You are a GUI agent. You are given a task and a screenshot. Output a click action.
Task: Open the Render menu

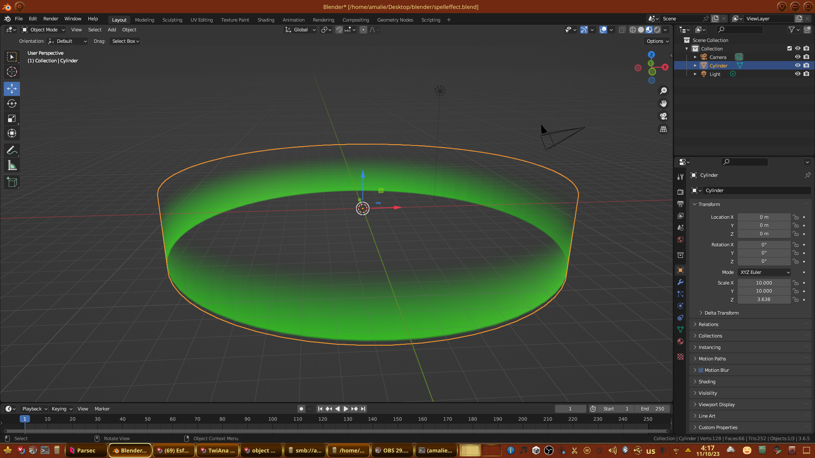pos(51,19)
